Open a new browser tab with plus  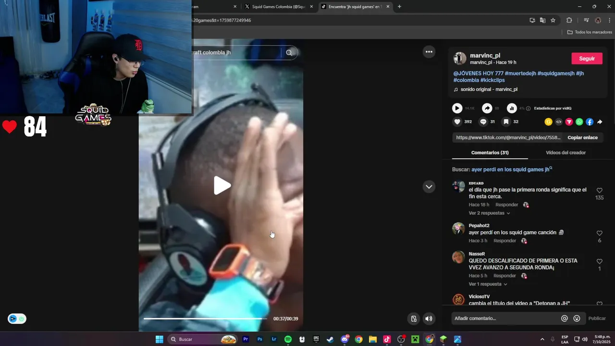[x=399, y=7]
